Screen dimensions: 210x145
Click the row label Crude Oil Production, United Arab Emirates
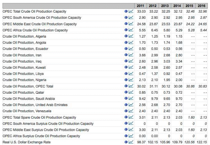(x=35, y=105)
